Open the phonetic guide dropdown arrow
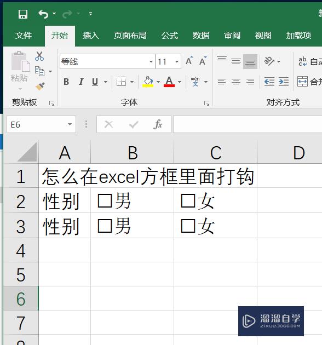The image size is (322, 345). coord(206,82)
